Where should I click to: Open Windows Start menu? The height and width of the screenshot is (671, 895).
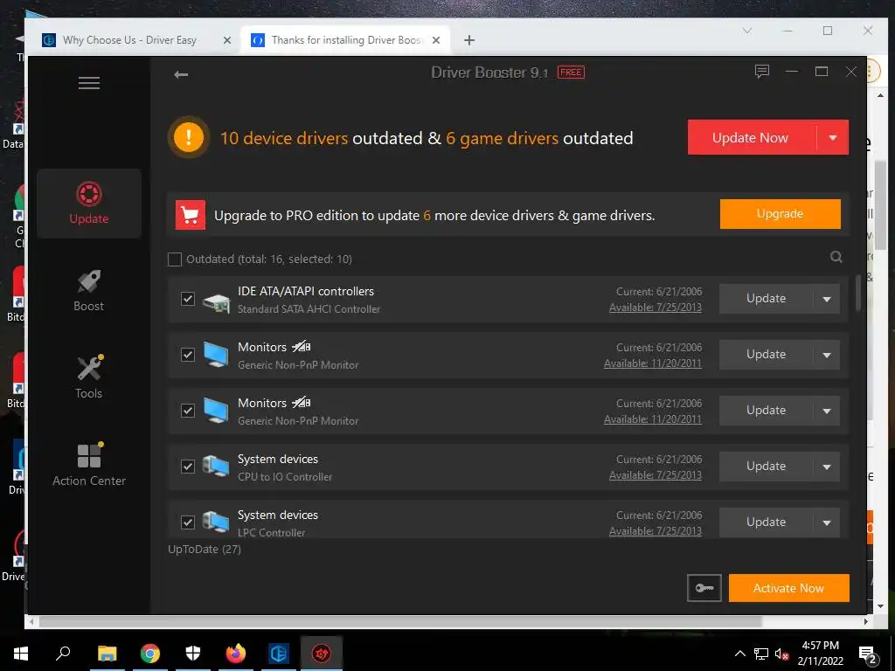pyautogui.click(x=21, y=654)
